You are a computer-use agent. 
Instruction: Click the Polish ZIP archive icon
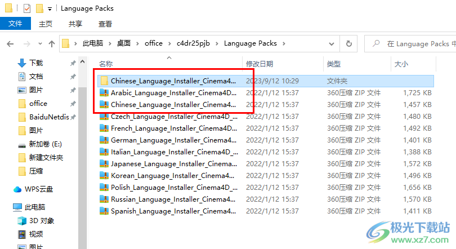[104, 188]
